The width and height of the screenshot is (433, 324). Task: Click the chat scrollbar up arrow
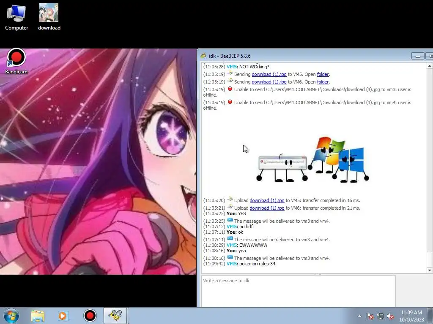430,66
